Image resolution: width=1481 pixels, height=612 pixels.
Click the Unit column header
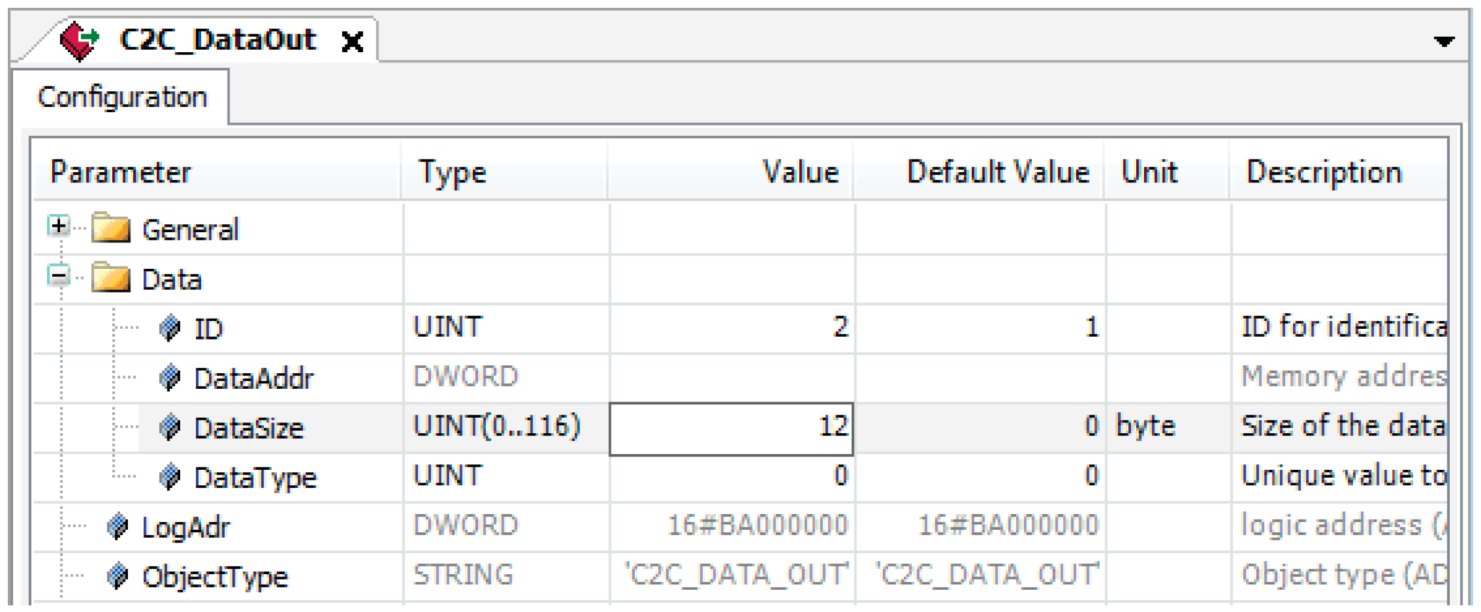1167,172
